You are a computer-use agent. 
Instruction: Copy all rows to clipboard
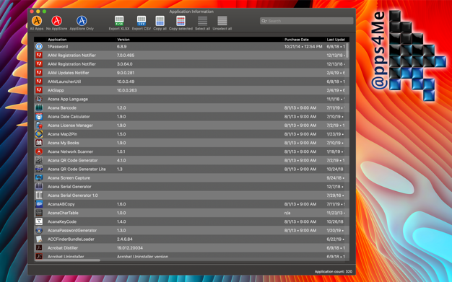160,23
